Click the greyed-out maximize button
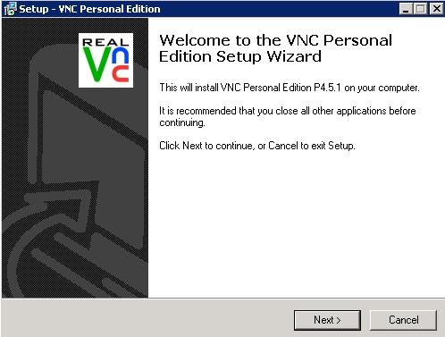Viewport: 445px width, 337px height. pyautogui.click(x=420, y=9)
